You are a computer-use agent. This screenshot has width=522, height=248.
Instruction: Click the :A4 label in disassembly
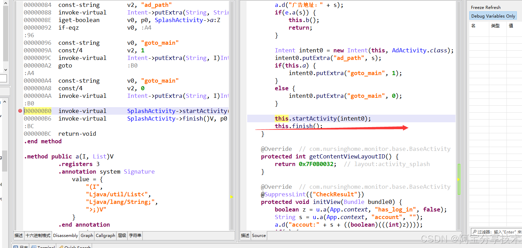29,73
